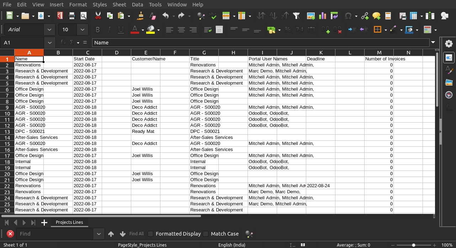
Task: Click the Save document icon
Action: click(41, 16)
